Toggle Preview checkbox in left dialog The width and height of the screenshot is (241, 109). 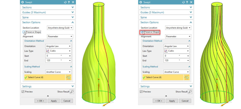(23, 92)
